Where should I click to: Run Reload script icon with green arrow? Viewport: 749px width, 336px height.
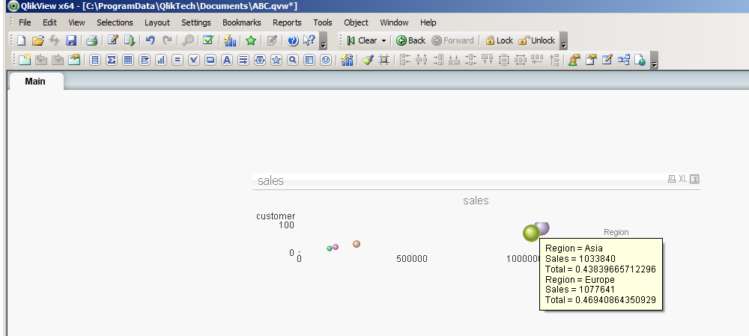129,40
